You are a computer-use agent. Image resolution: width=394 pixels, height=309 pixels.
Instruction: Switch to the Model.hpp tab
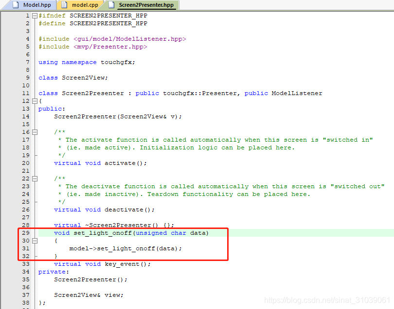[x=31, y=5]
